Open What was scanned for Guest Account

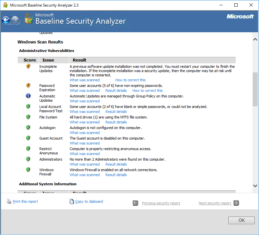[85, 143]
